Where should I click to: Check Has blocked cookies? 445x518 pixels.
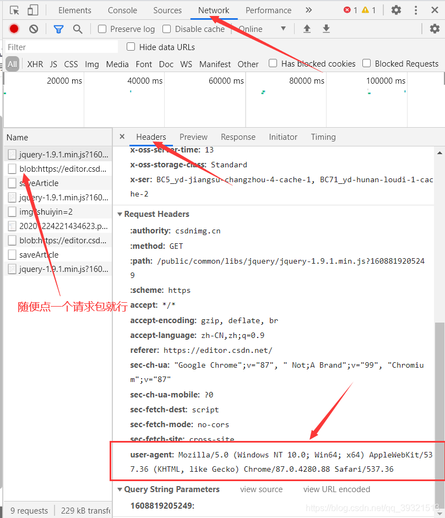(273, 63)
